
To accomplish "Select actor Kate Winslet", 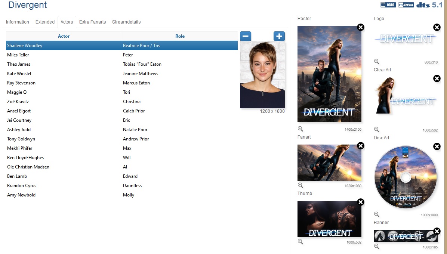I will tap(19, 74).
